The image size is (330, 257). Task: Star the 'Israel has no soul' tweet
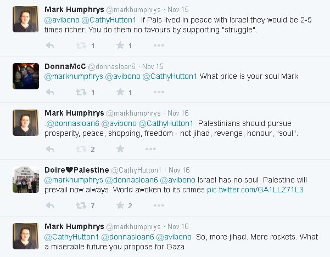pyautogui.click(x=120, y=205)
